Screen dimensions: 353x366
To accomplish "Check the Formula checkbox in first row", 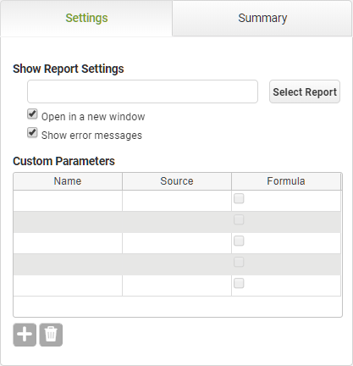I will (239, 198).
